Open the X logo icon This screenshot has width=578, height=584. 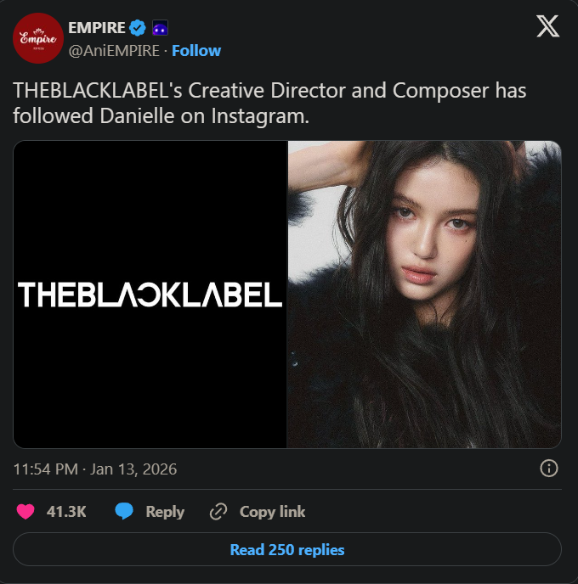click(547, 26)
